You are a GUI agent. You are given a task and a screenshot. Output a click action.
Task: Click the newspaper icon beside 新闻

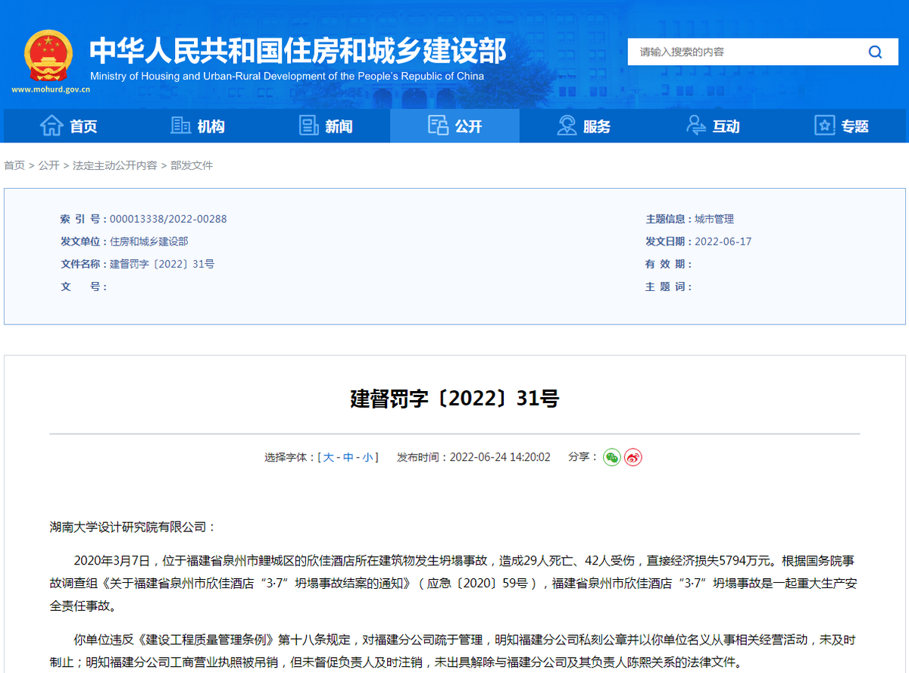308,126
